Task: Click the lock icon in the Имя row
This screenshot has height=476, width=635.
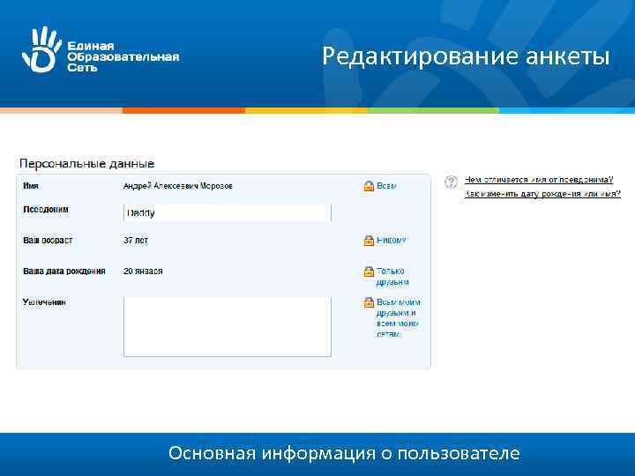Action: coord(369,186)
